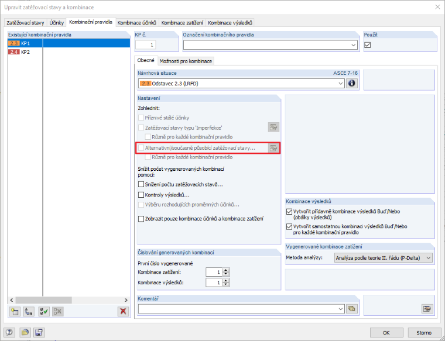The width and height of the screenshot is (445, 341).
Task: Click Alternativní/současně působící zatěžovací stavy checkbox
Action: click(141, 147)
